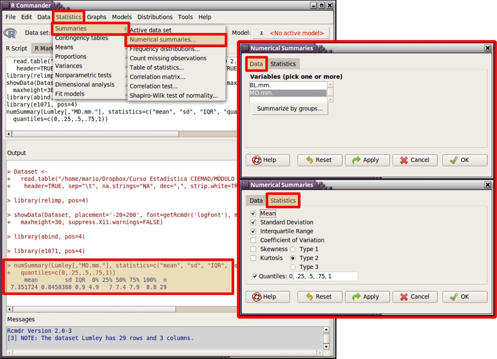The height and width of the screenshot is (359, 497).
Task: Select the Type 2 radio button
Action: click(293, 258)
